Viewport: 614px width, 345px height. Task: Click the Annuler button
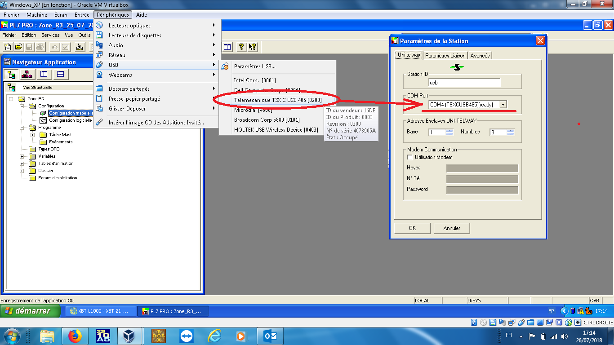click(x=452, y=228)
